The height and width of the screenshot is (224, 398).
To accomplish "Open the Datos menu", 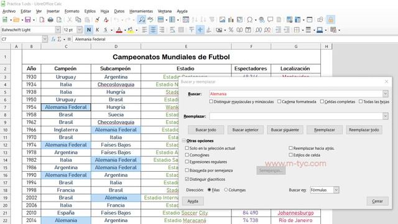I will click(119, 11).
